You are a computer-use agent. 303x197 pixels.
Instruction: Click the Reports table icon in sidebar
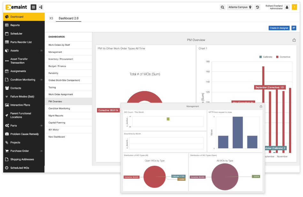coord(7,25)
